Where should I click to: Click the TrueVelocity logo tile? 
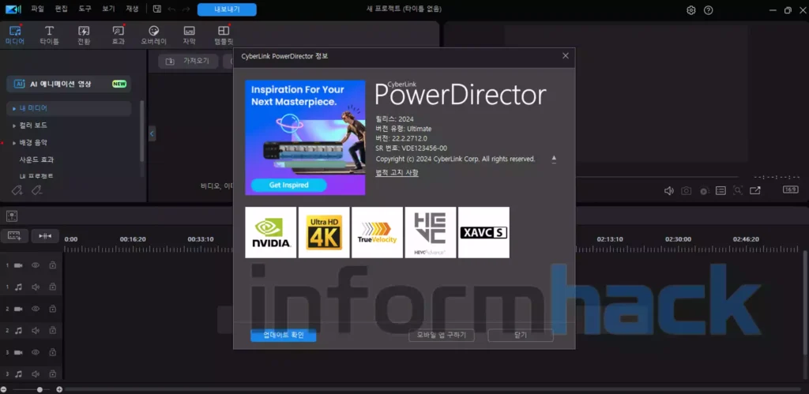tap(377, 232)
